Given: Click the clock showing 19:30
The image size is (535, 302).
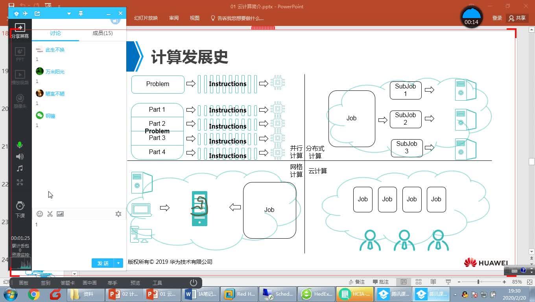Looking at the screenshot, I should 514,294.
